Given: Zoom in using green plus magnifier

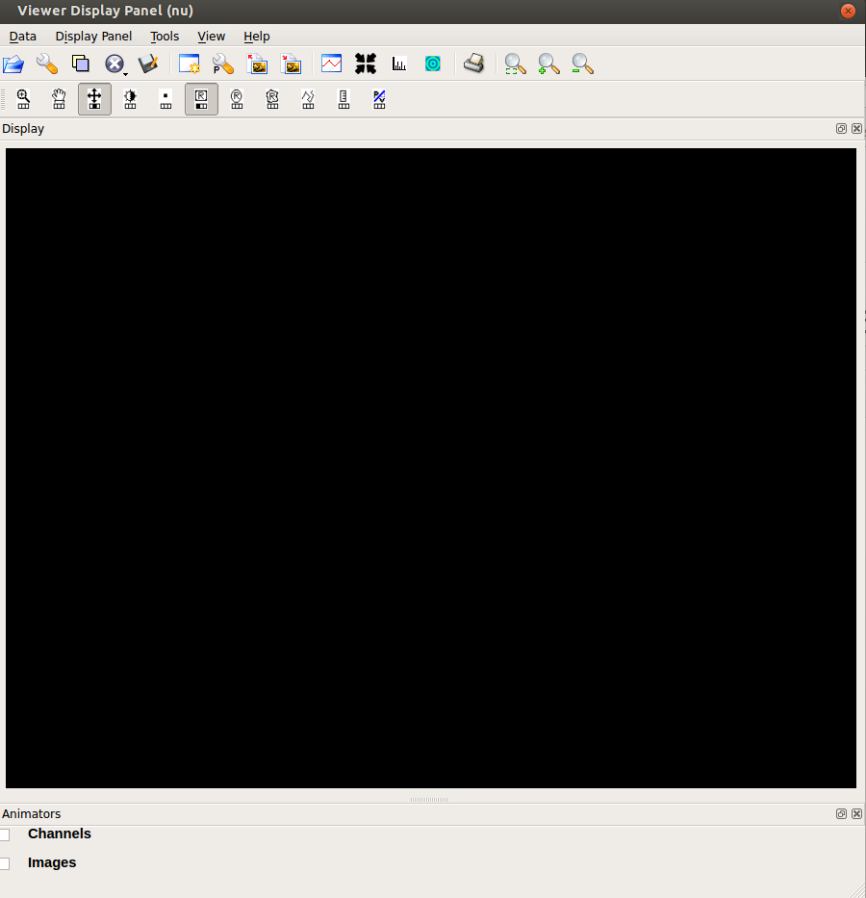Looking at the screenshot, I should pos(548,64).
